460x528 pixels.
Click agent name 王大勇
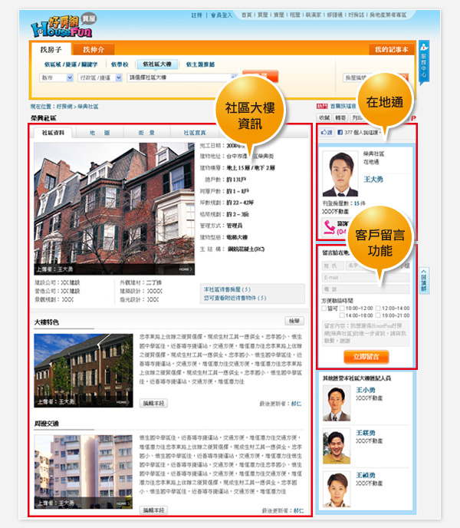pyautogui.click(x=373, y=179)
